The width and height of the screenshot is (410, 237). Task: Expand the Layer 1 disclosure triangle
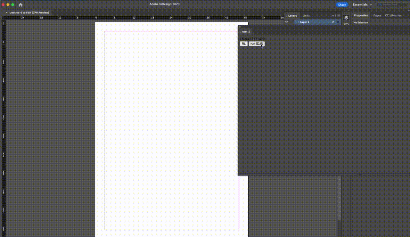tap(298, 22)
